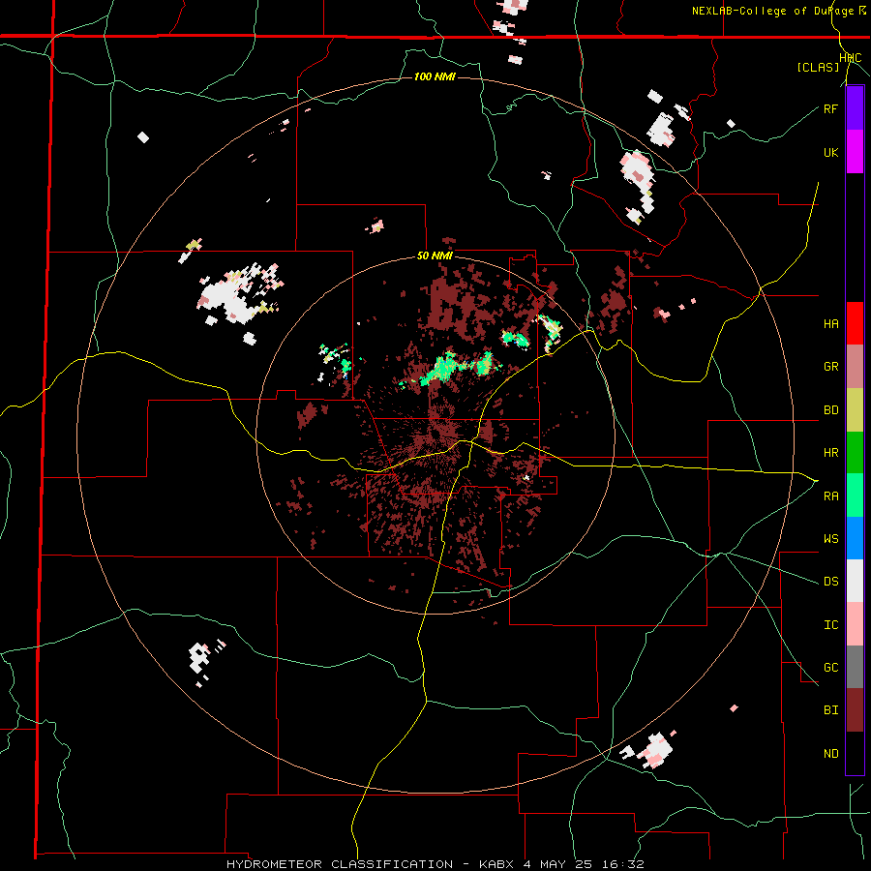Screen dimensions: 871x871
Task: Click the BI legend label
Action: point(830,710)
